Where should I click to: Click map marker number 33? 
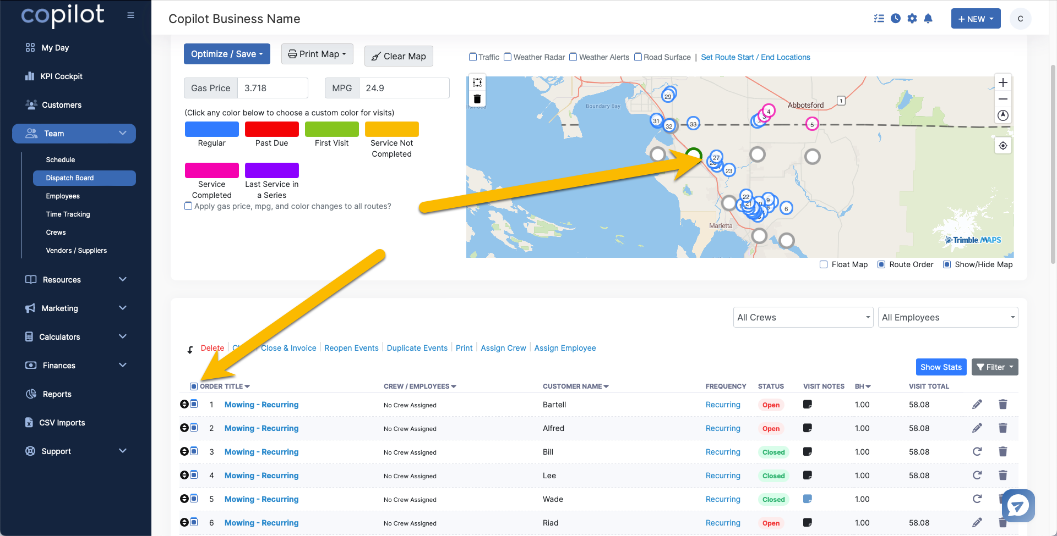click(x=693, y=124)
